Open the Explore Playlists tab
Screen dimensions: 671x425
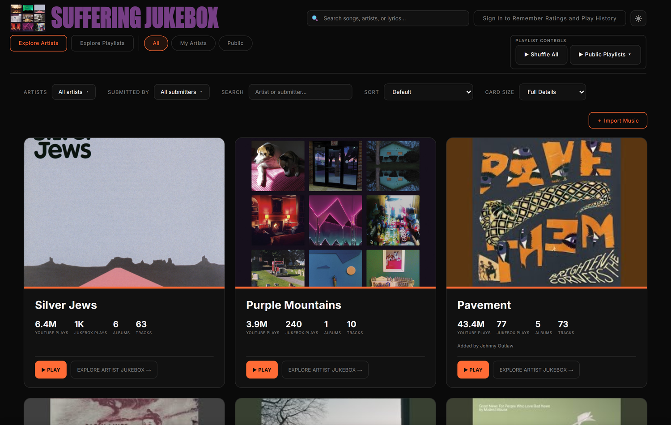pos(102,43)
